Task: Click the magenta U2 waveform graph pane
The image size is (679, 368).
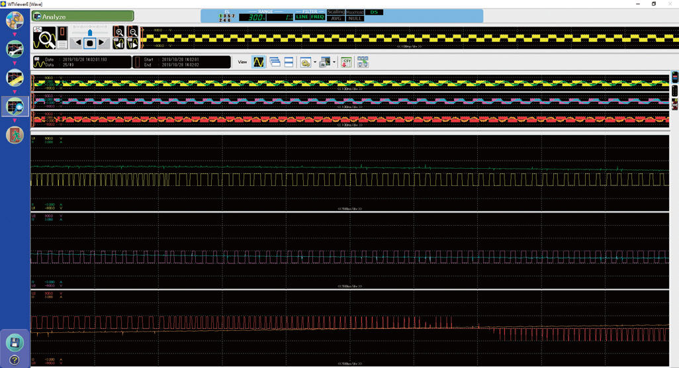Action: pos(350,251)
